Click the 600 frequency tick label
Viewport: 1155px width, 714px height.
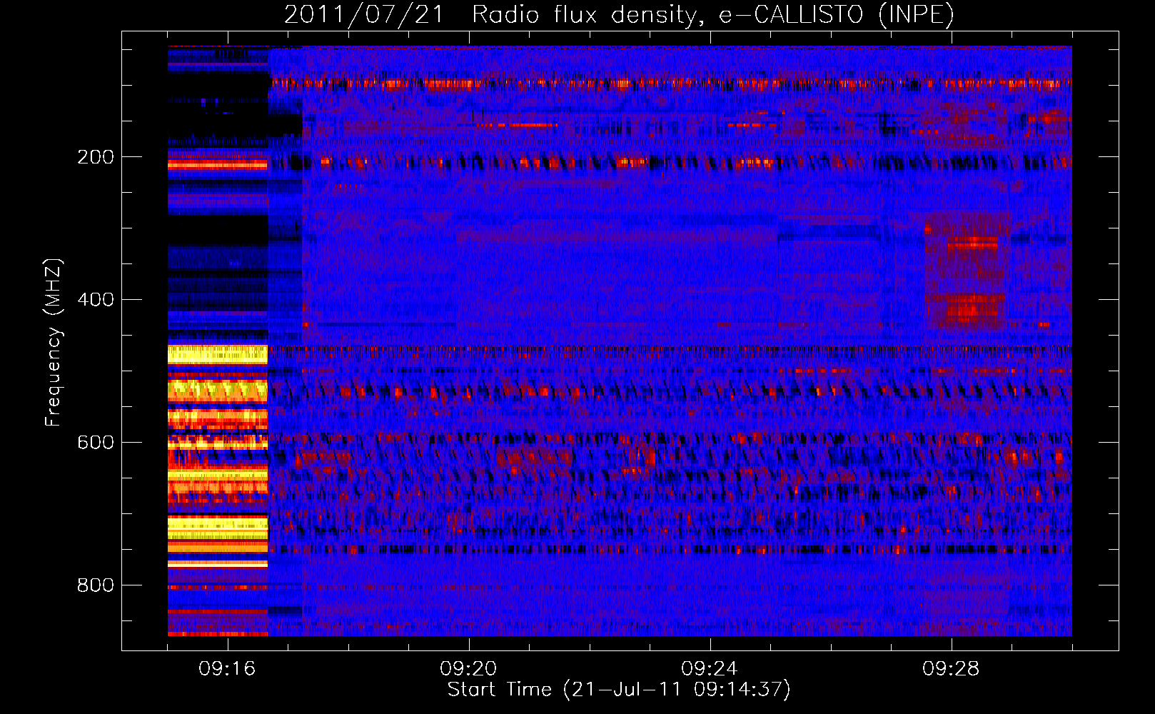click(96, 443)
